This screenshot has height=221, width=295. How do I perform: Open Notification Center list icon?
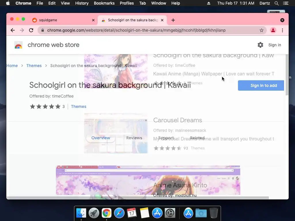coord(286,3)
